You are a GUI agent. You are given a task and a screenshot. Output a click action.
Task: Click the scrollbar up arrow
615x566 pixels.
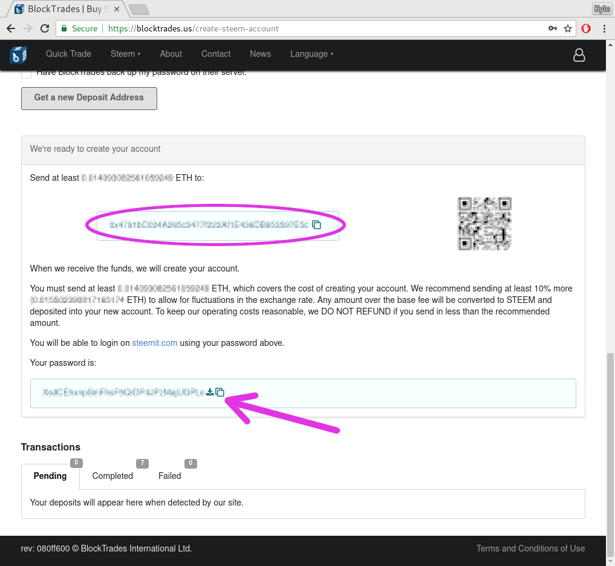[610, 45]
